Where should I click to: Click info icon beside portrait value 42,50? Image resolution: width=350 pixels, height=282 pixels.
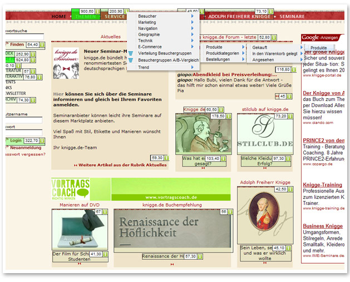coord(290,189)
